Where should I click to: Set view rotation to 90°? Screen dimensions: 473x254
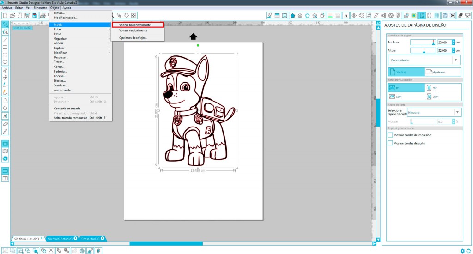[x=443, y=88]
